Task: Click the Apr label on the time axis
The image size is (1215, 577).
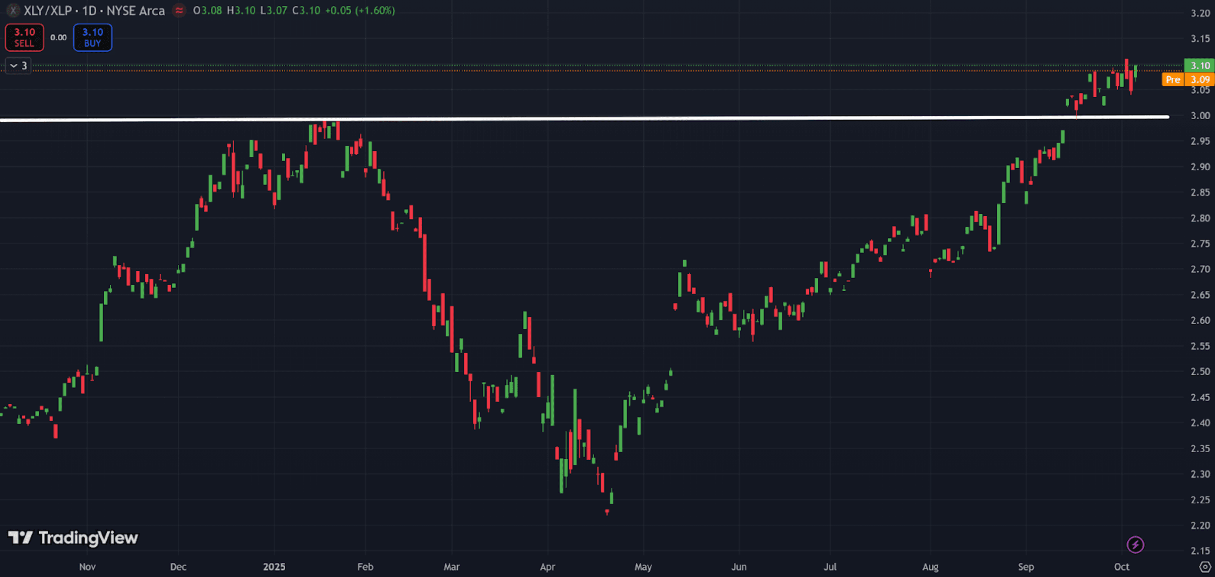Action: [547, 567]
